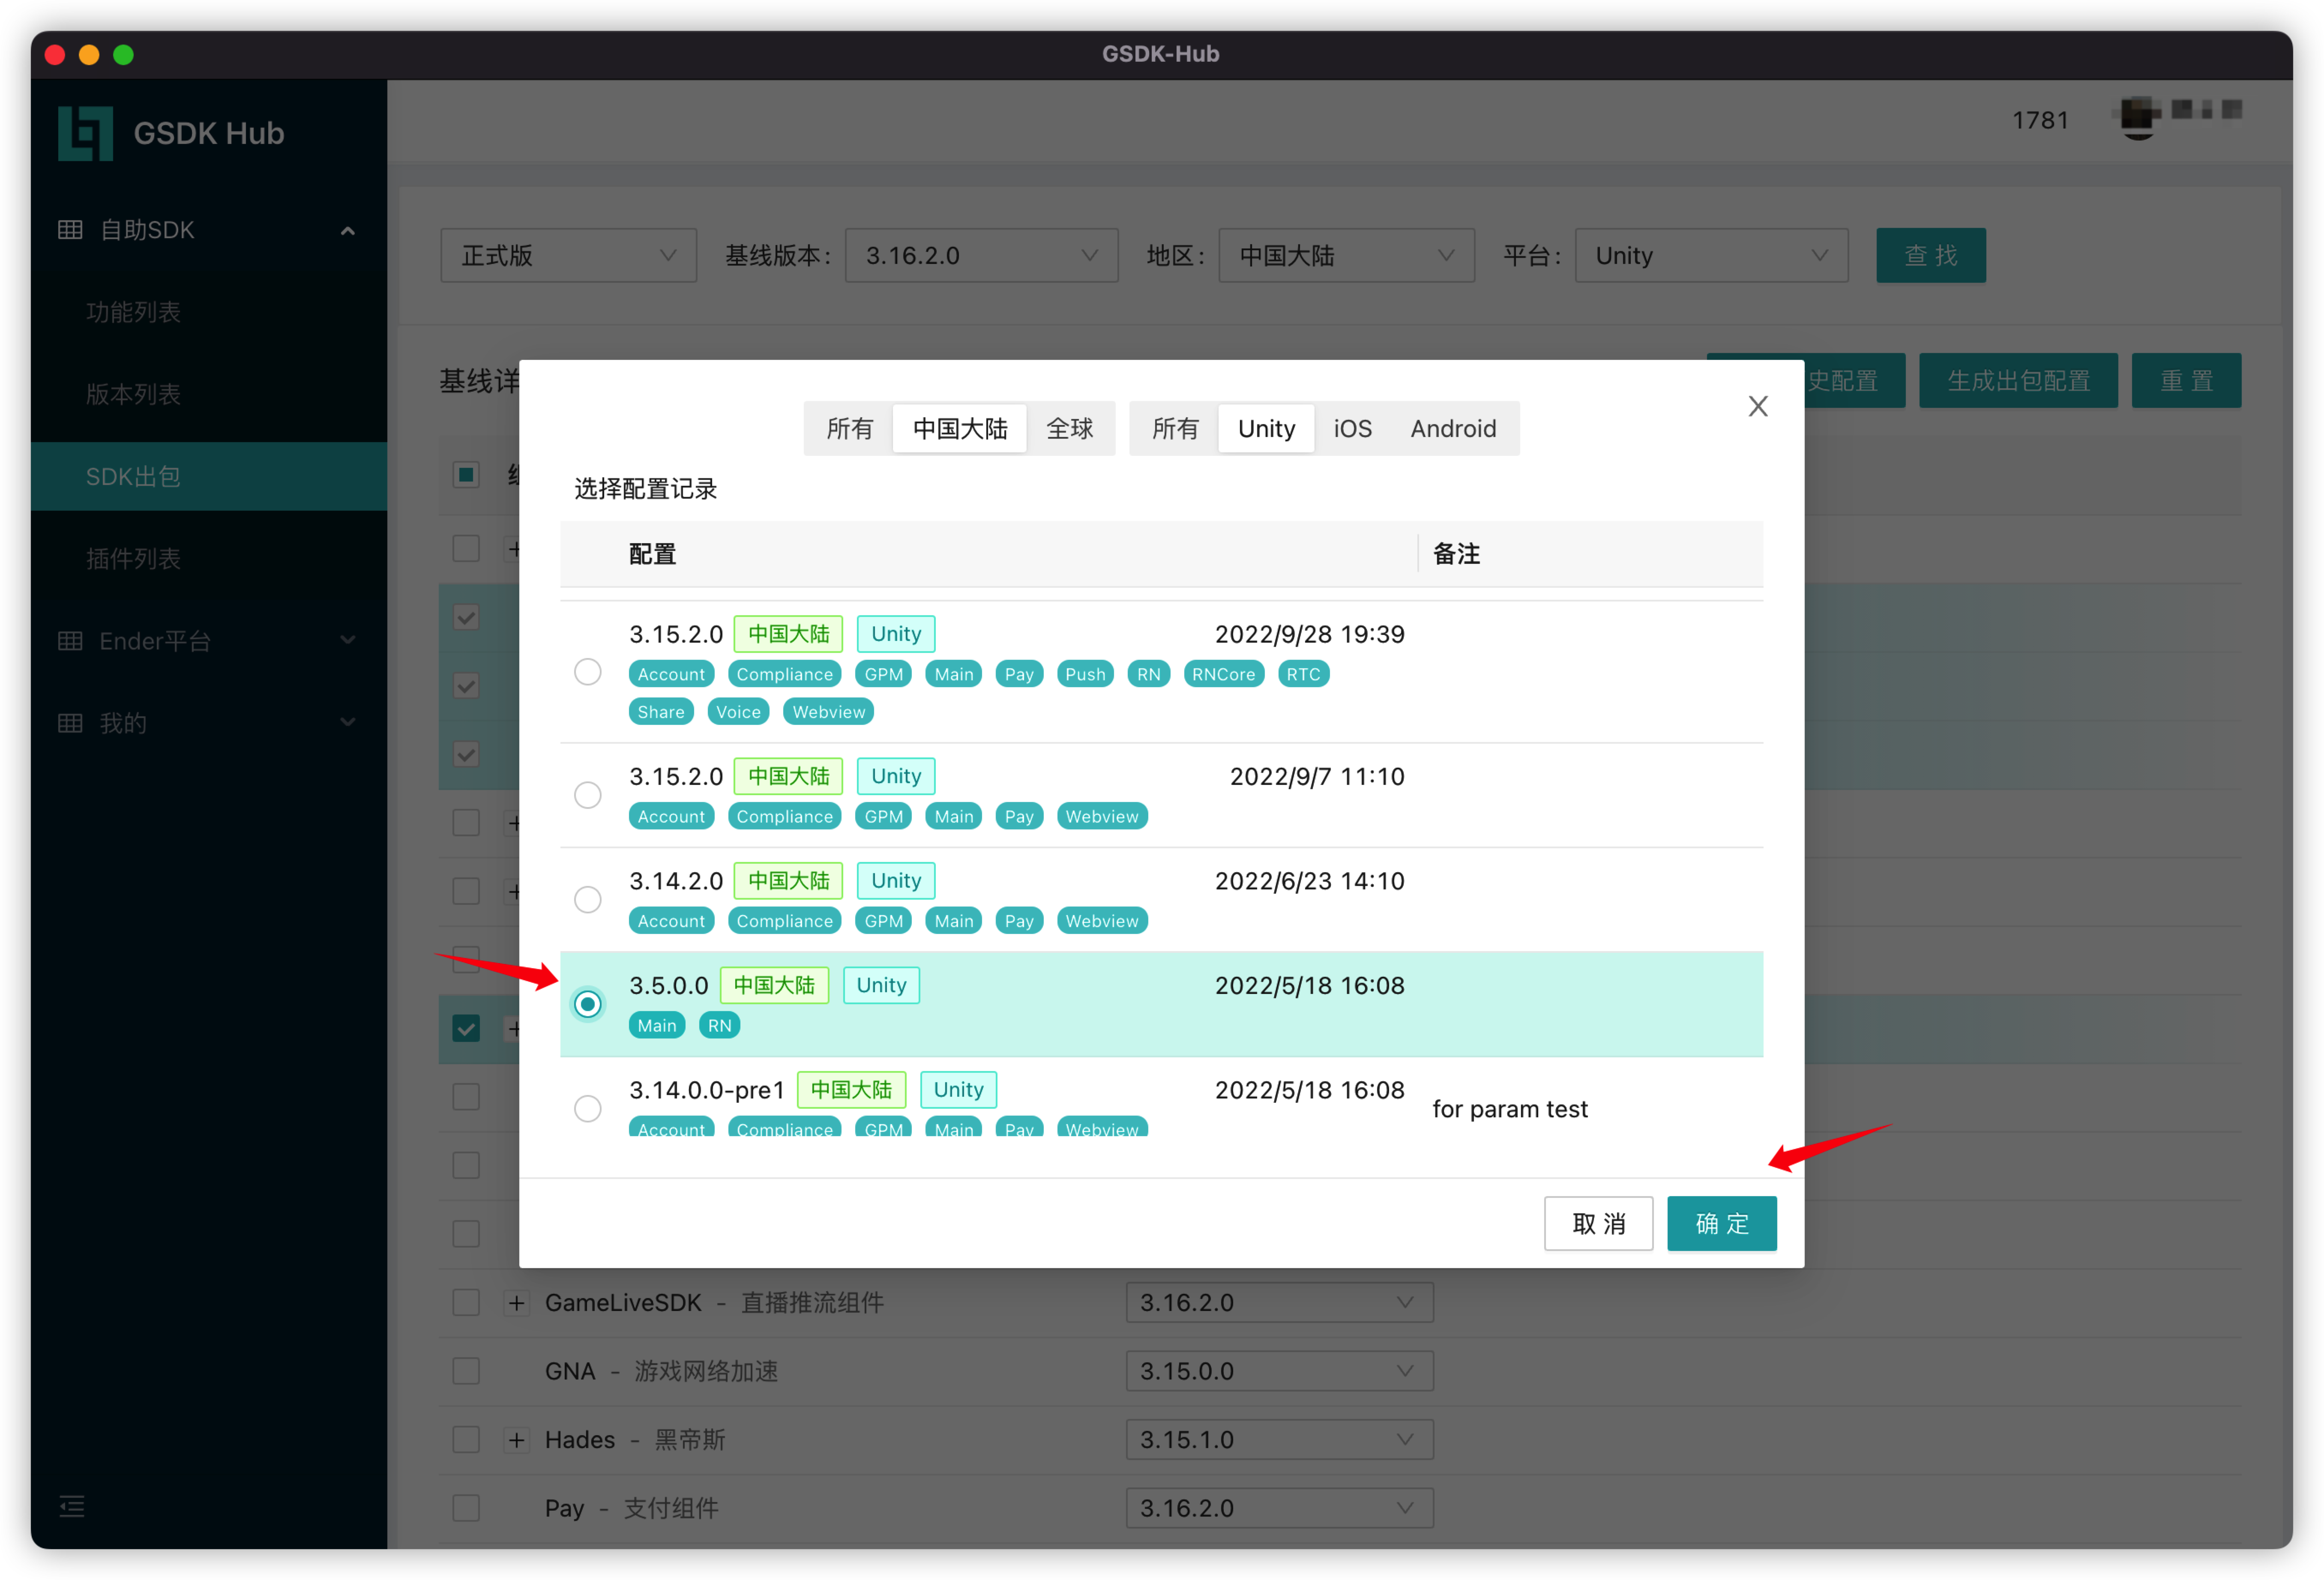The width and height of the screenshot is (2324, 1580).
Task: Check the GameLiveSDK row checkbox
Action: tap(466, 1302)
